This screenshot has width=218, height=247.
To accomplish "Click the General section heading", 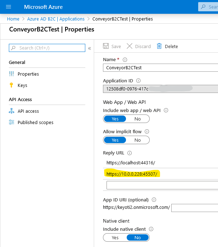I will (x=17, y=63).
